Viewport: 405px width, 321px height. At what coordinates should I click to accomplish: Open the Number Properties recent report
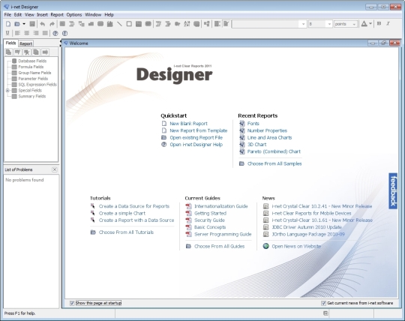click(x=267, y=130)
